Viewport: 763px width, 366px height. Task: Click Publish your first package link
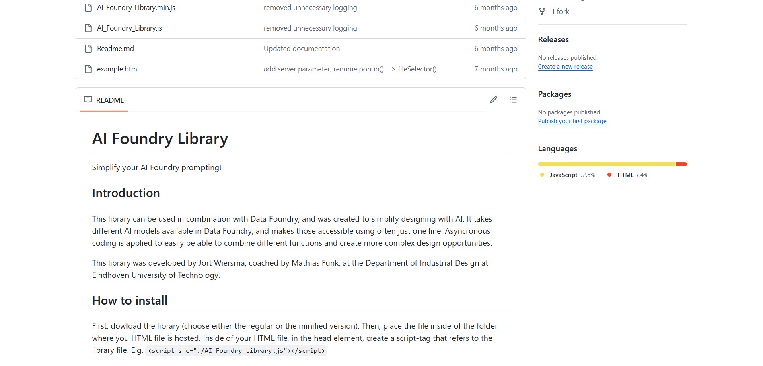(572, 121)
